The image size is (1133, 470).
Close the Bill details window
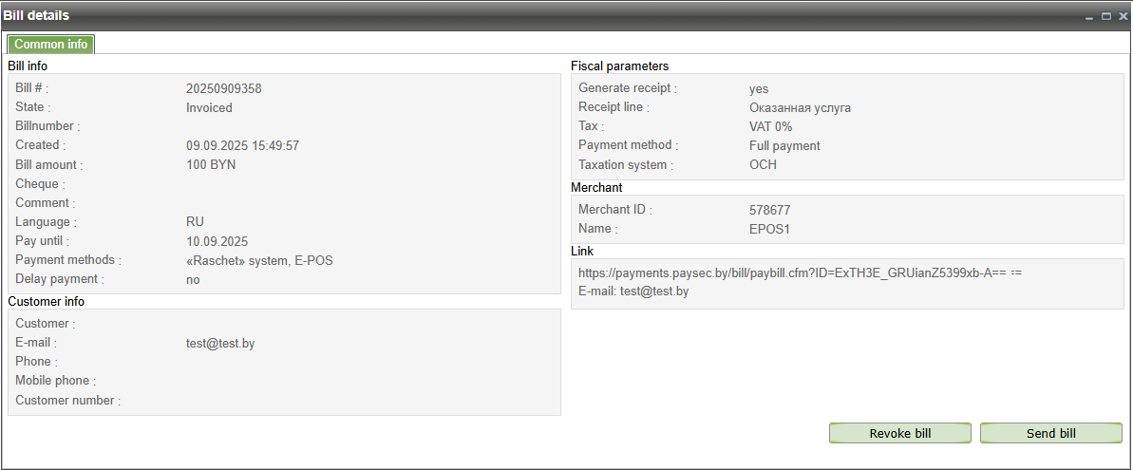1122,16
